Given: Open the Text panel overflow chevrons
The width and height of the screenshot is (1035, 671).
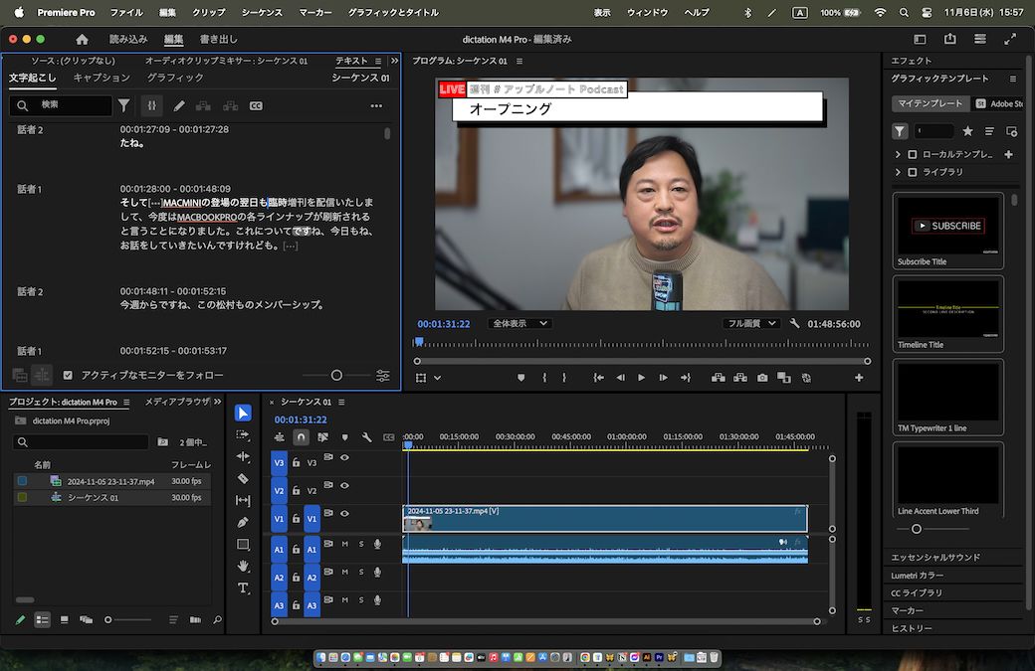Looking at the screenshot, I should [394, 61].
